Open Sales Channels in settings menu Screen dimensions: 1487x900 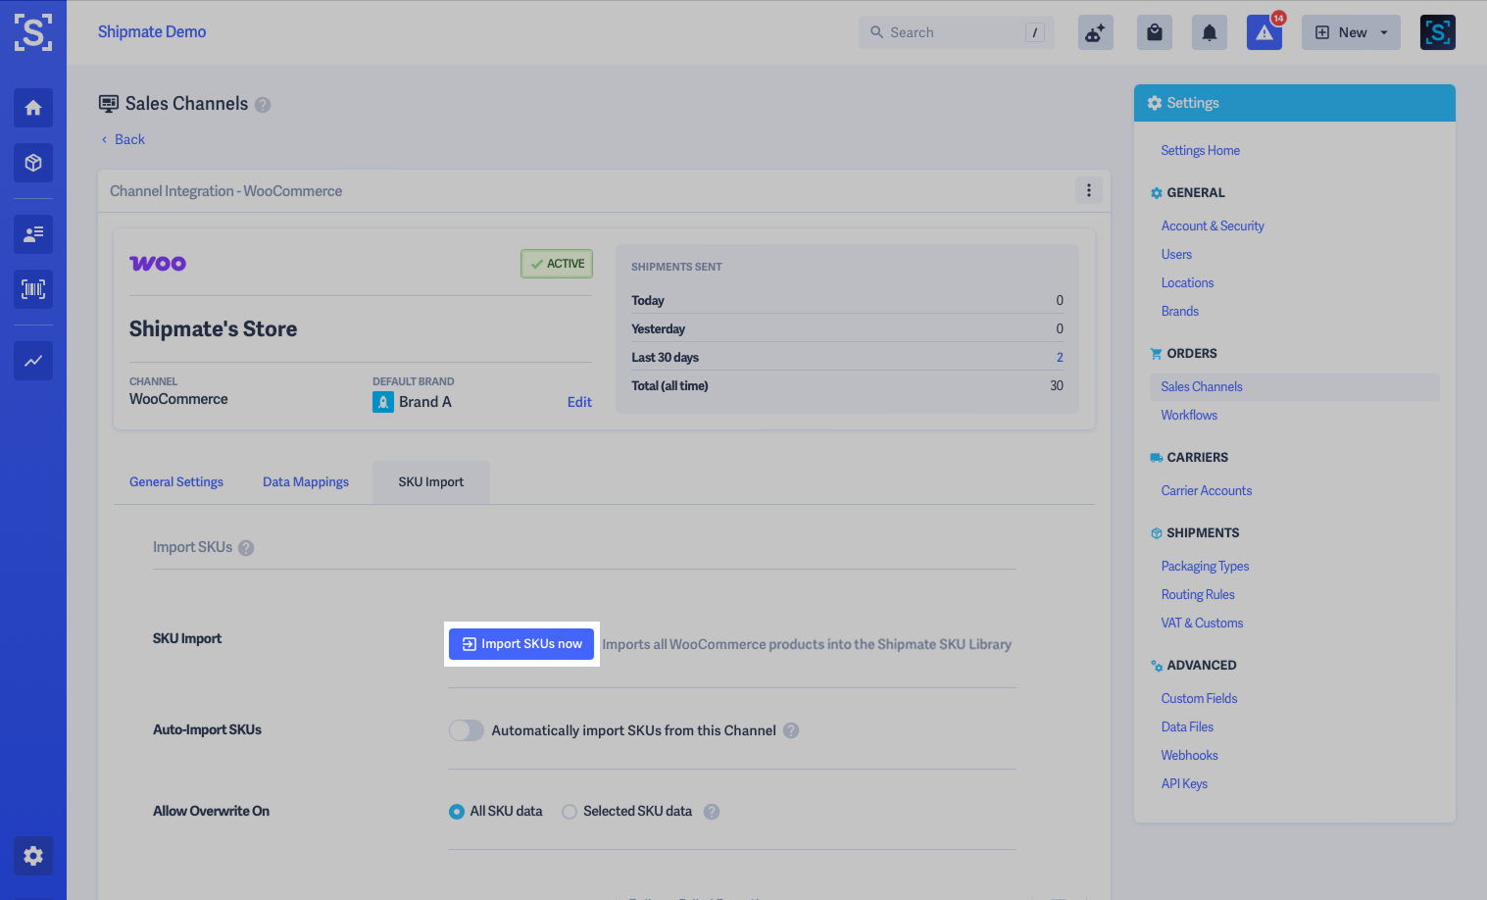tap(1294, 387)
